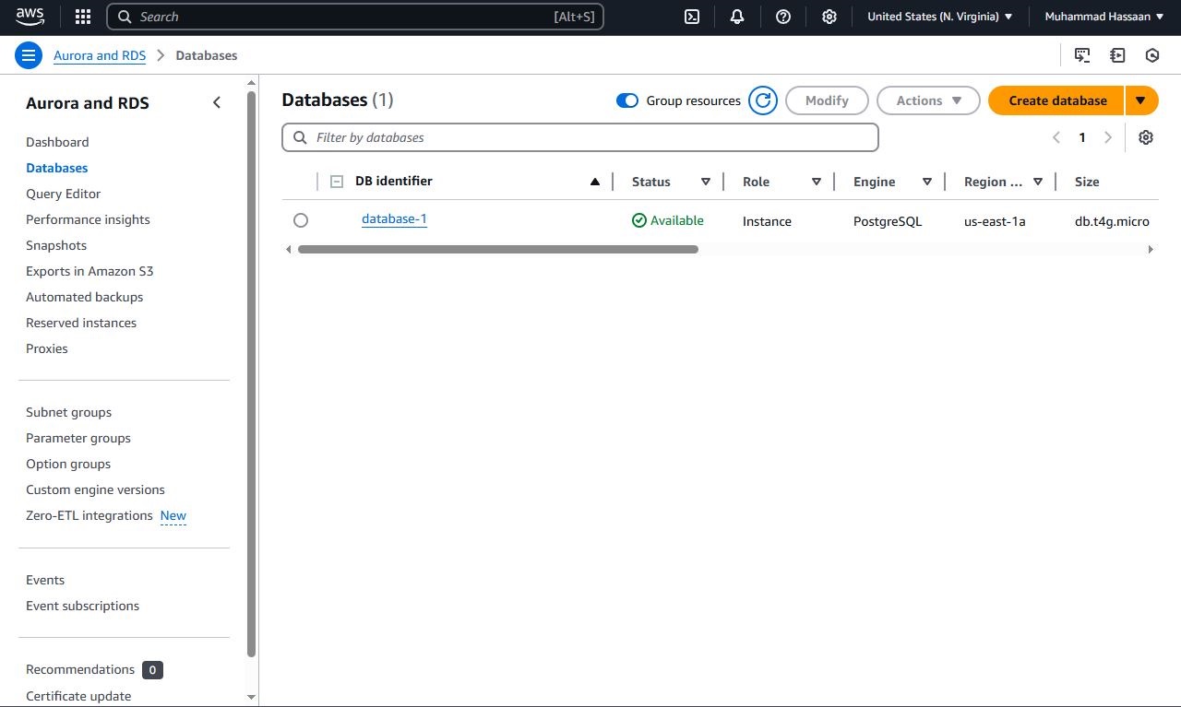This screenshot has width=1181, height=707.
Task: Click Aurora and RDS breadcrumb link
Action: point(100,55)
